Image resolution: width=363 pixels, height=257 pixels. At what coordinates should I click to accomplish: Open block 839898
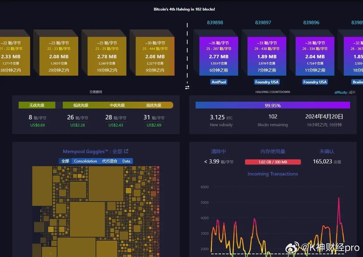click(x=215, y=23)
